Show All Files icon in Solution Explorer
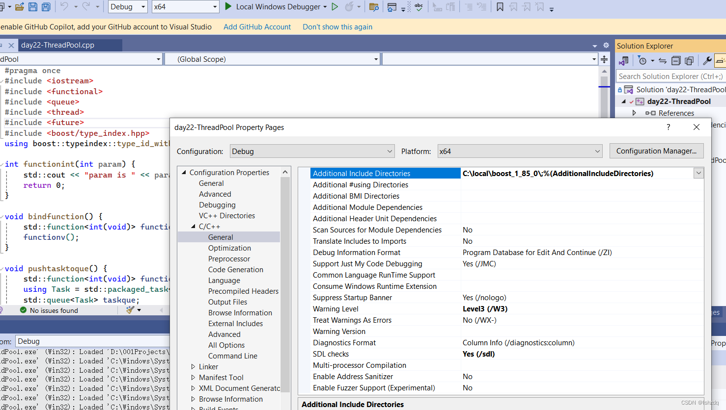The height and width of the screenshot is (410, 726). (689, 61)
